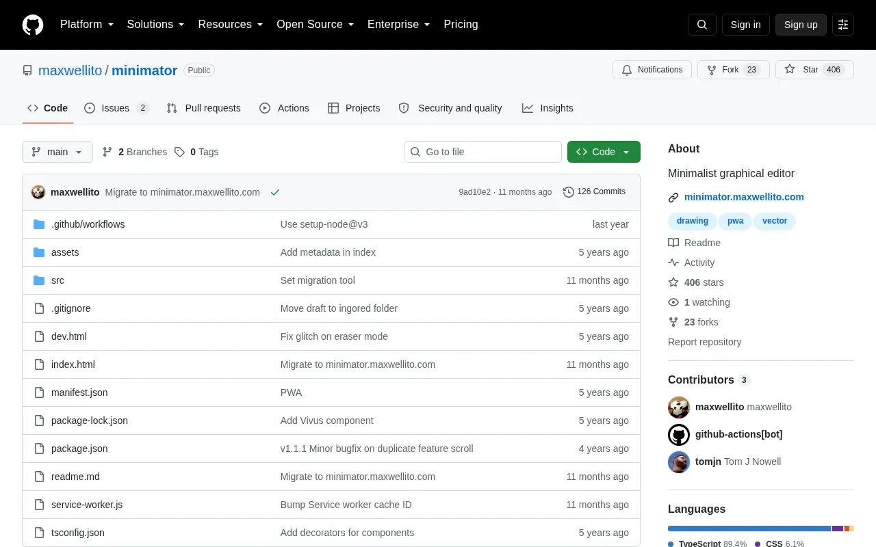Expand the main branch dropdown
Screen dimensions: 876x547
(x=57, y=152)
